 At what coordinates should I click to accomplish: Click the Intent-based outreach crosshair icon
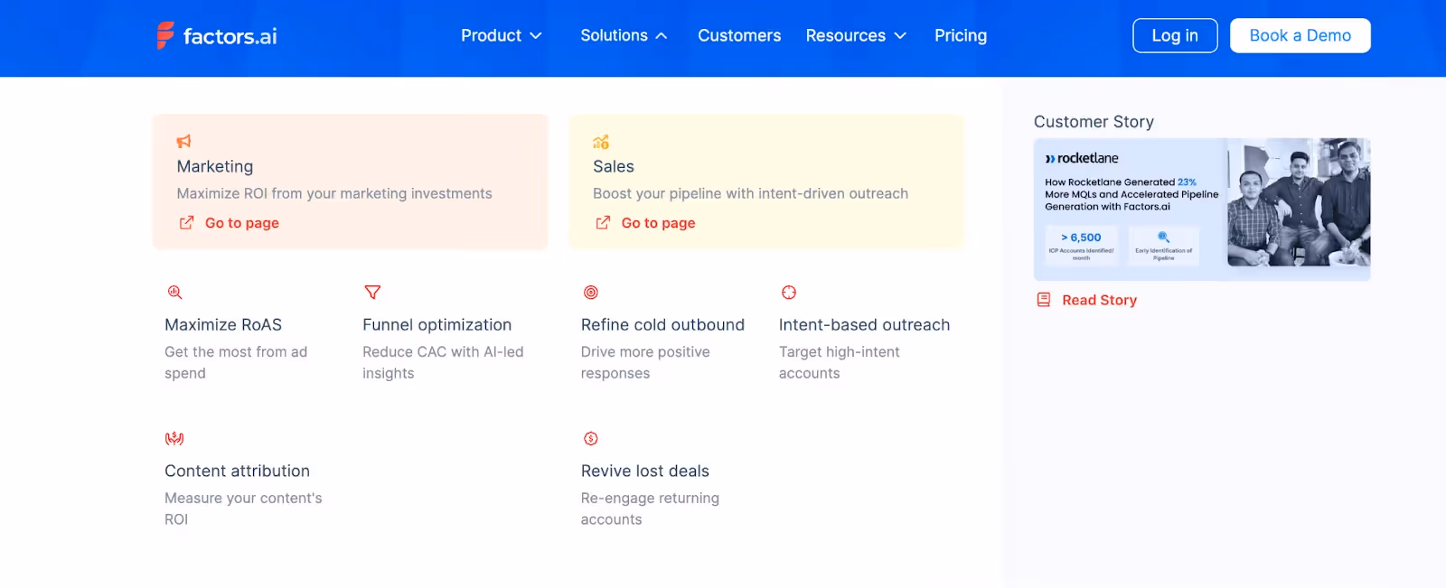789,293
